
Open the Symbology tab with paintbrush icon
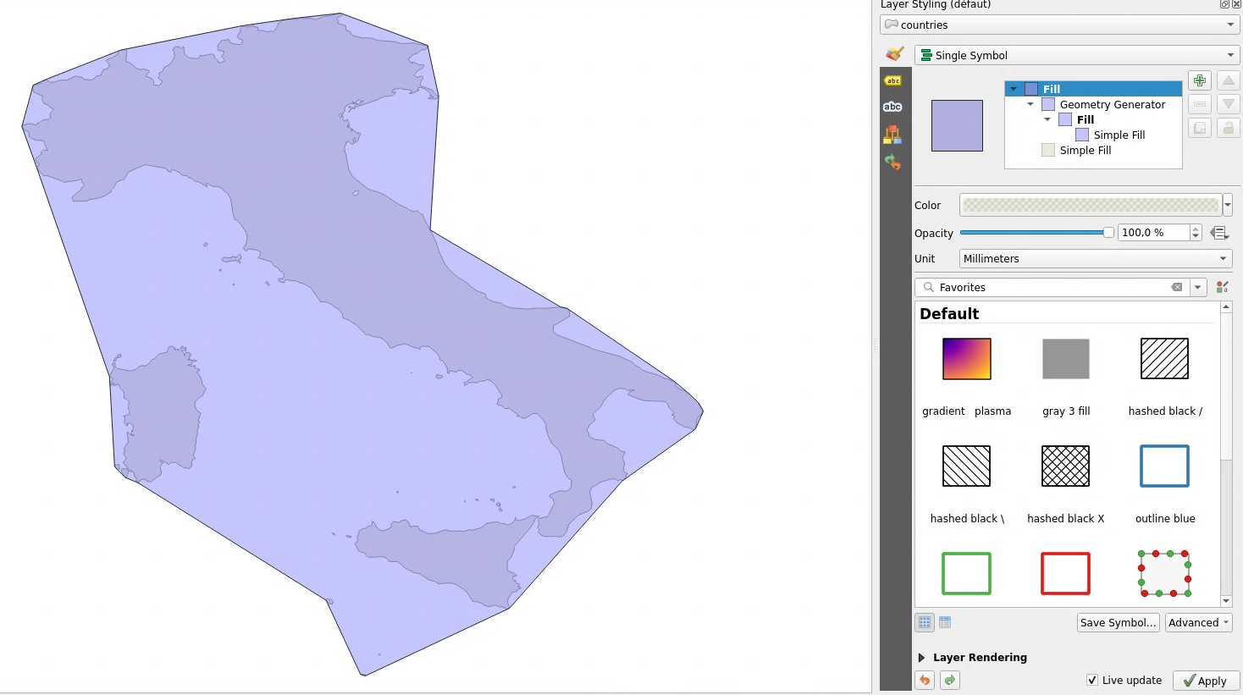tap(894, 54)
